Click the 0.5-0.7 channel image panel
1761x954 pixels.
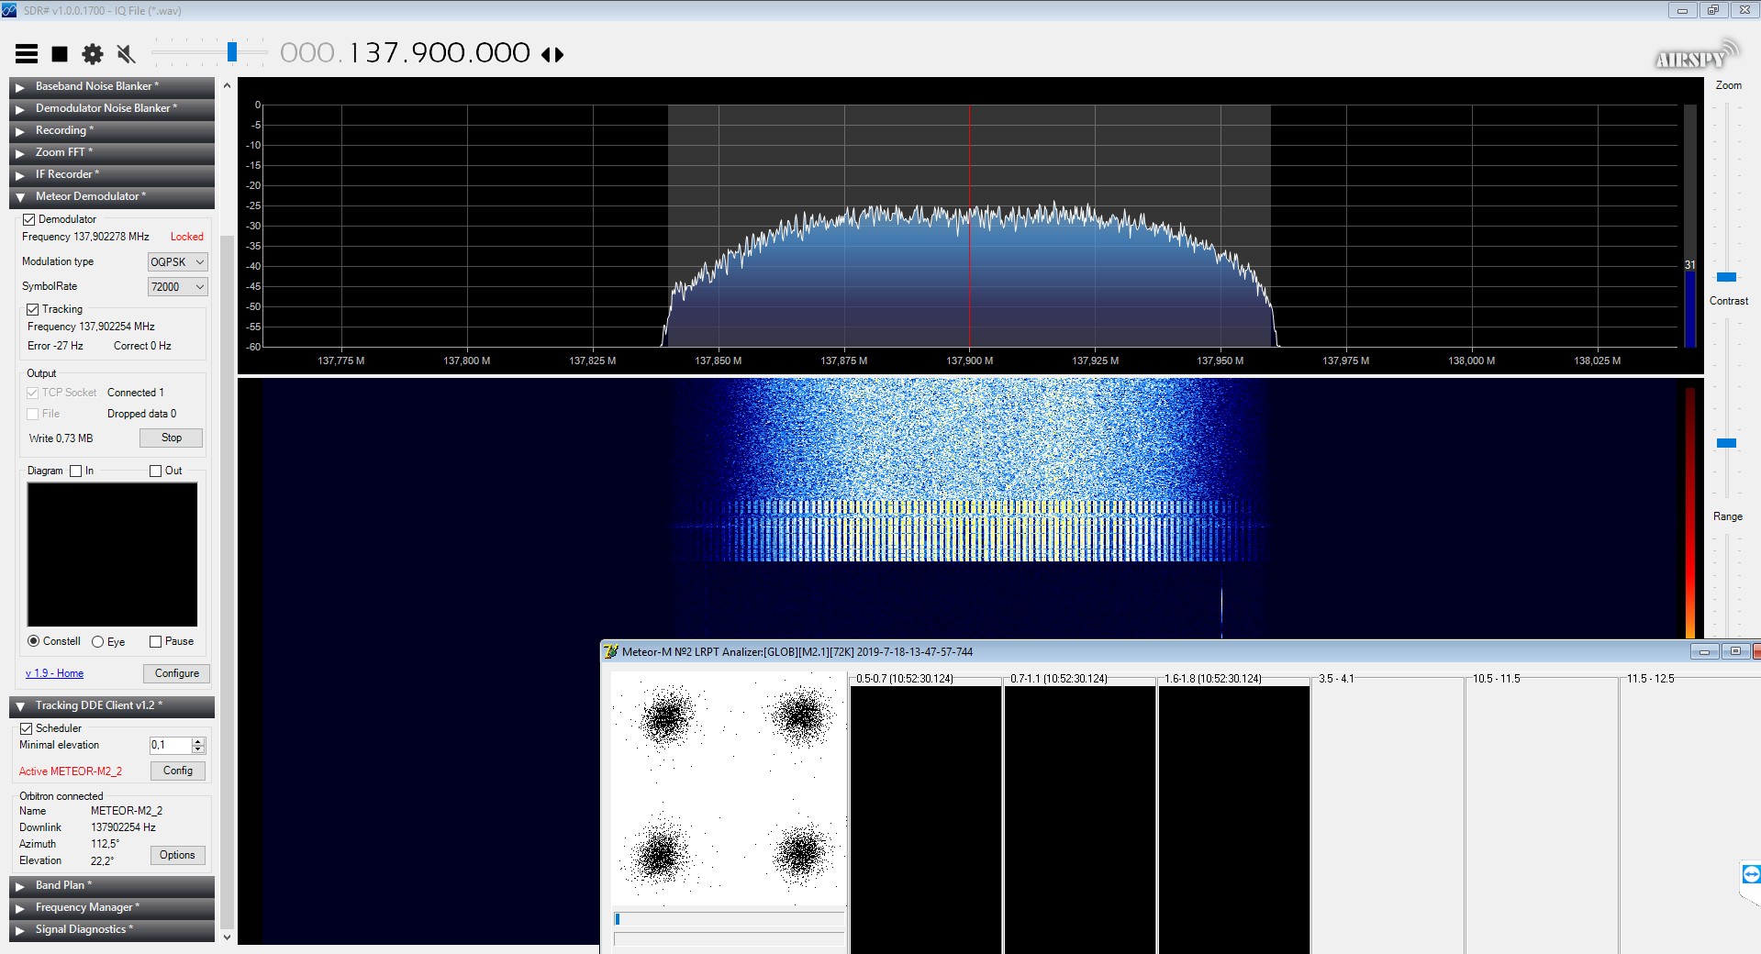coord(926,819)
